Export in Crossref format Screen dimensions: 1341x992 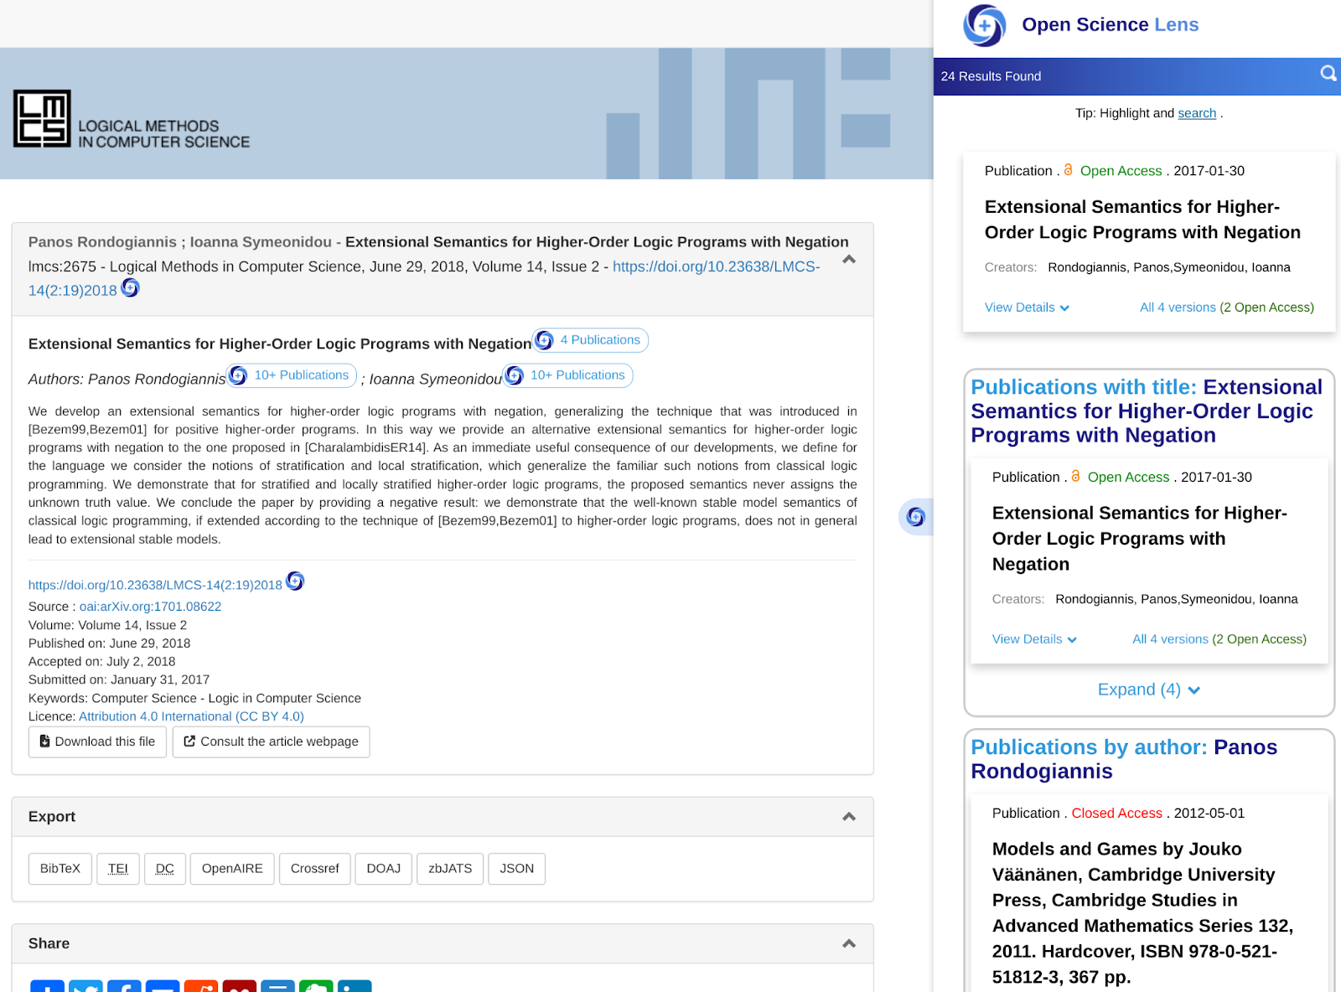click(x=315, y=869)
